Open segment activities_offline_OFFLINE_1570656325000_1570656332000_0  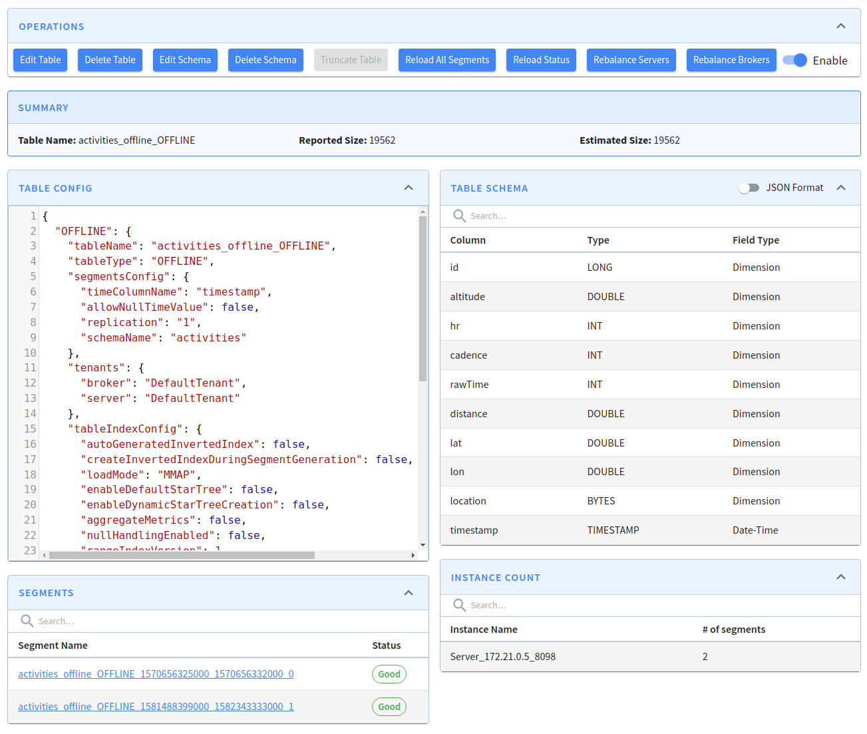156,673
